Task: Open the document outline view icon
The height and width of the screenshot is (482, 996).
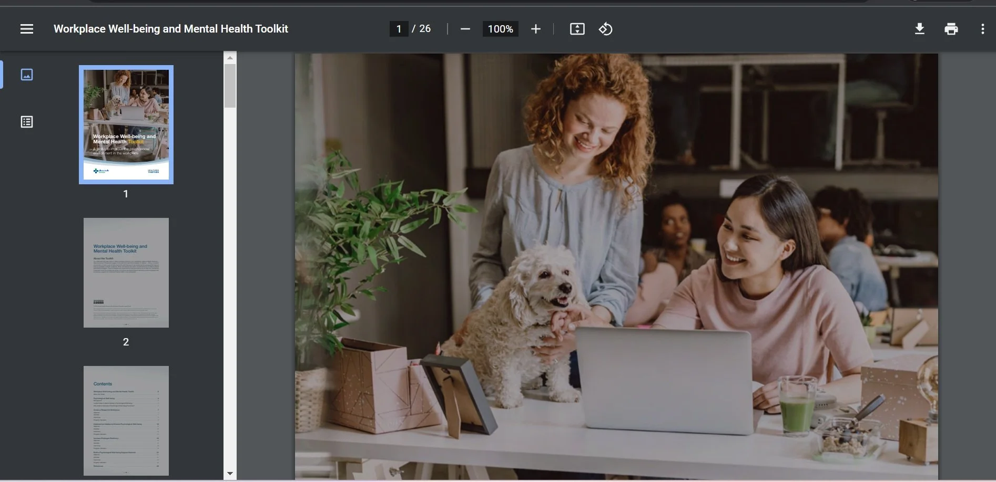Action: pyautogui.click(x=27, y=122)
